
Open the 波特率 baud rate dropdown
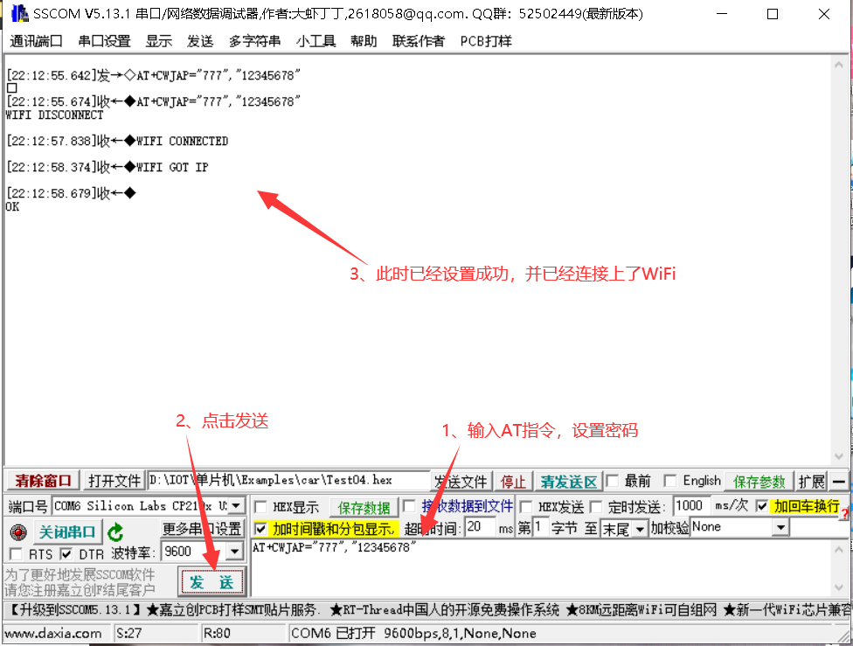(232, 551)
